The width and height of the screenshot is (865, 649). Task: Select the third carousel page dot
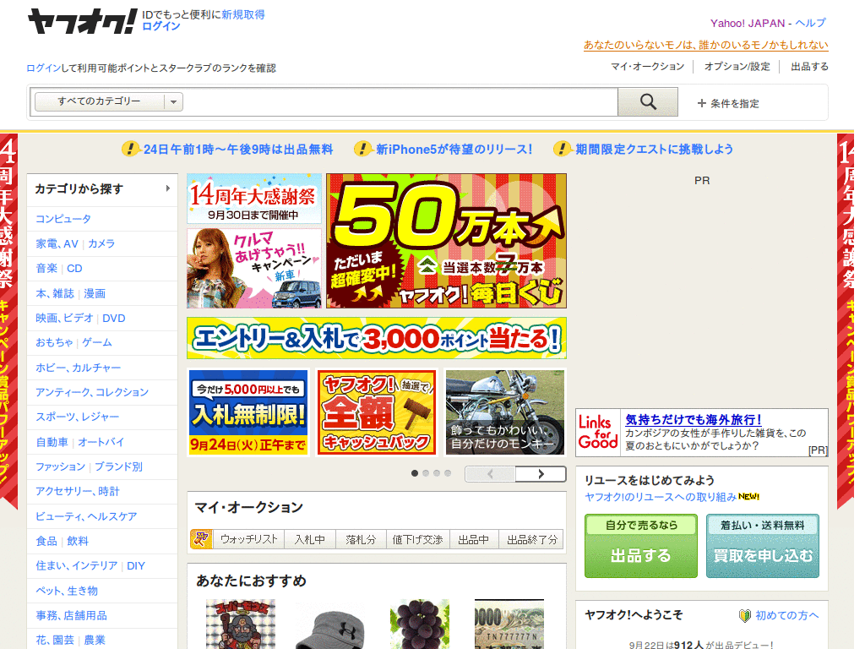pyautogui.click(x=437, y=473)
